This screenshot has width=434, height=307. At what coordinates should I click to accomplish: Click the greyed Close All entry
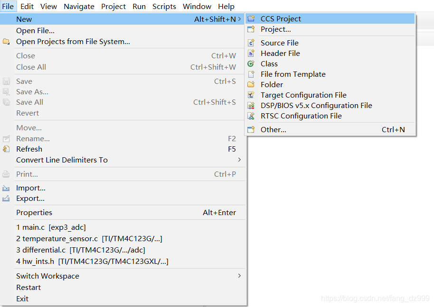click(123, 67)
